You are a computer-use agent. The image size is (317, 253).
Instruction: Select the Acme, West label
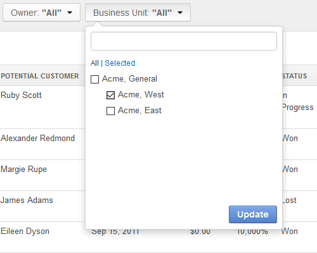141,95
